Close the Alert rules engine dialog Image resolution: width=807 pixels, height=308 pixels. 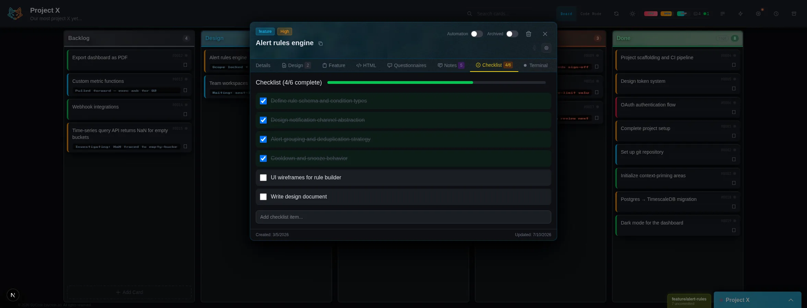pyautogui.click(x=545, y=34)
